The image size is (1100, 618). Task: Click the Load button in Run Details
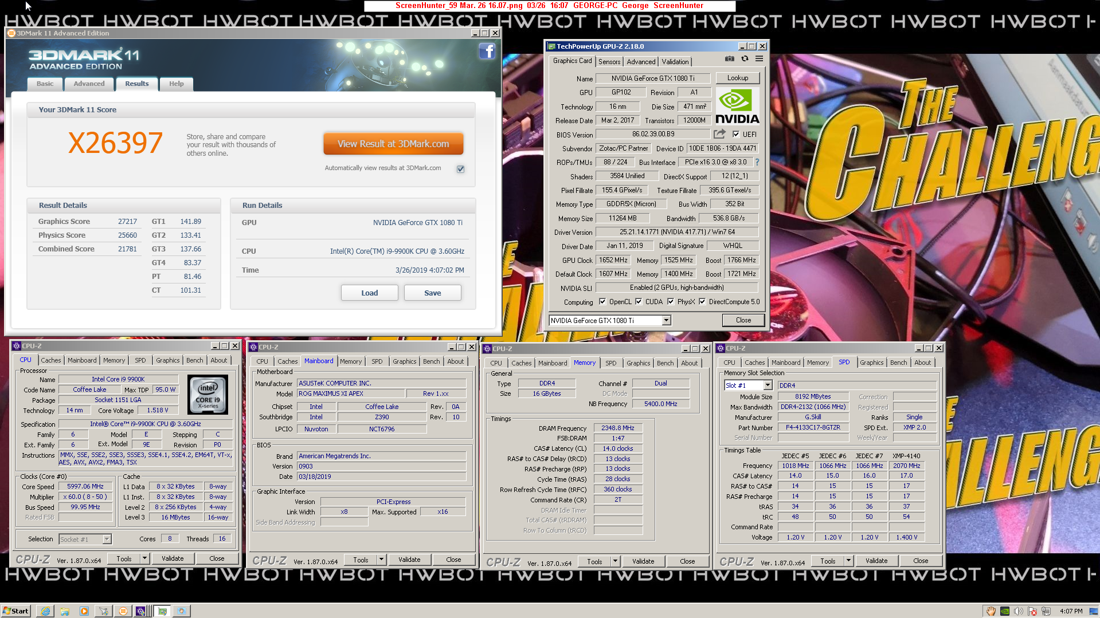[369, 293]
